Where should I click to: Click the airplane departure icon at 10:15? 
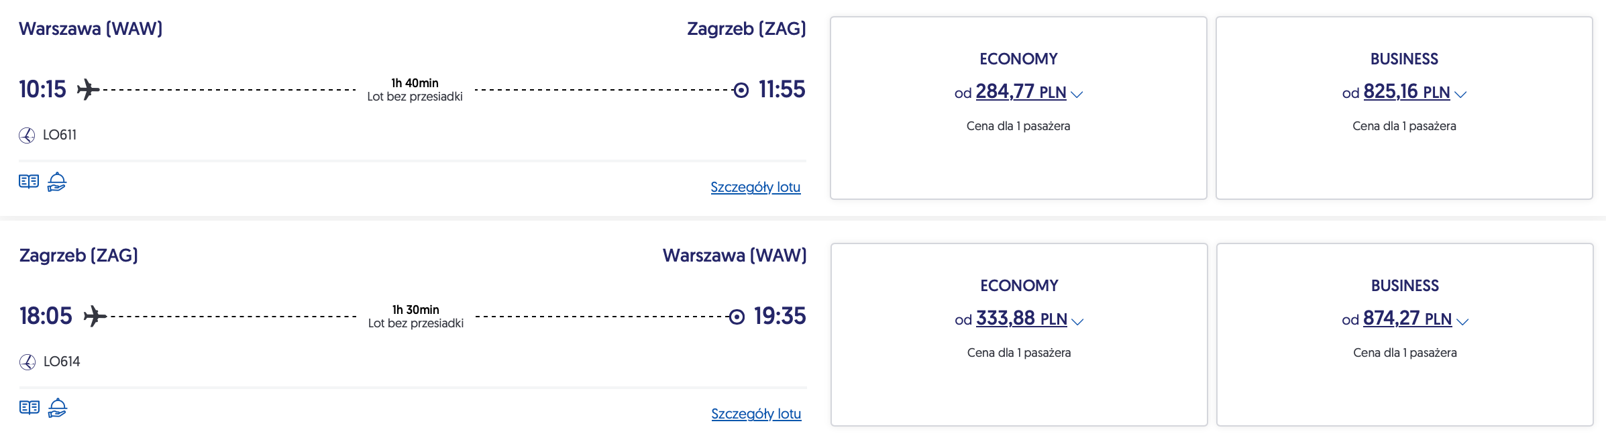click(x=88, y=89)
